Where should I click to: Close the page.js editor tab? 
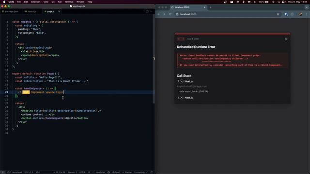(59, 12)
